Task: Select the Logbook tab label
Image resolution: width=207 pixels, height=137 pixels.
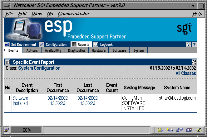Action: (106, 45)
